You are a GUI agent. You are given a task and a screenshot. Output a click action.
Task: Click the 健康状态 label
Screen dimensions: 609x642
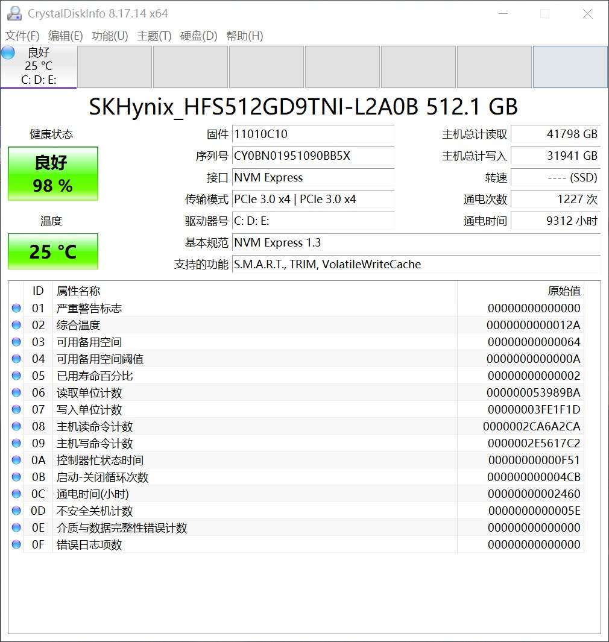(x=51, y=134)
